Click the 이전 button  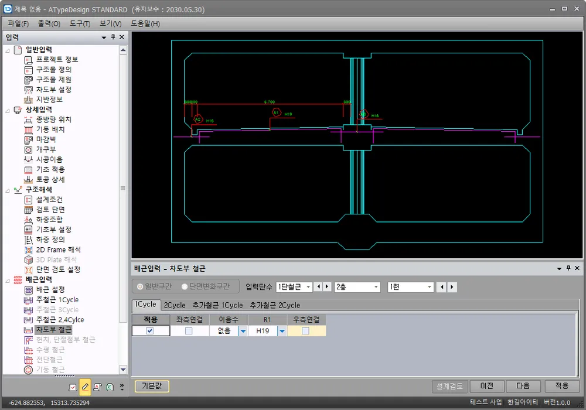coord(486,386)
